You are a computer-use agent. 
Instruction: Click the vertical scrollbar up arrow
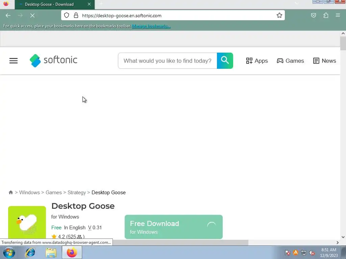(x=343, y=33)
